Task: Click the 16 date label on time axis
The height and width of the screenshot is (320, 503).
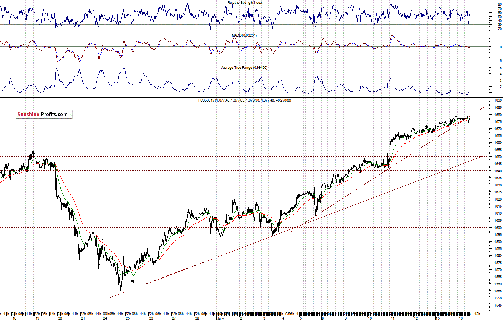Action: [460, 318]
